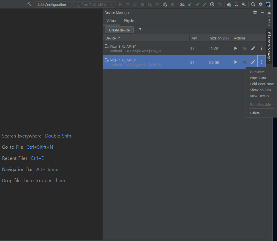Click the Actions column header
The height and width of the screenshot is (241, 277).
point(249,38)
